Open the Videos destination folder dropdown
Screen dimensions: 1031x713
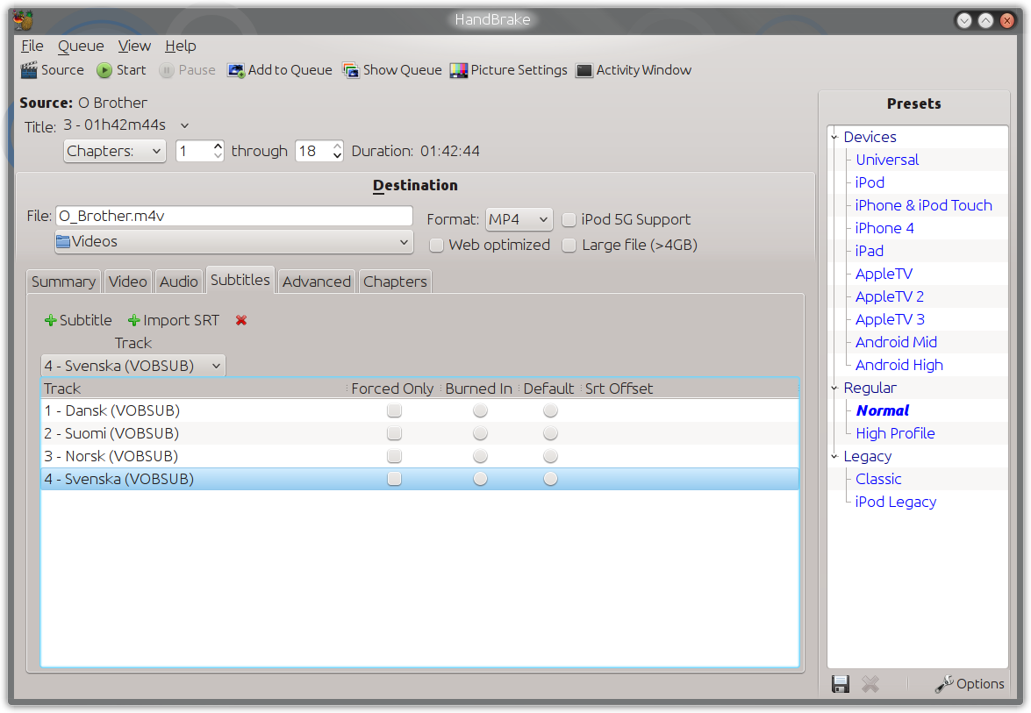click(234, 242)
